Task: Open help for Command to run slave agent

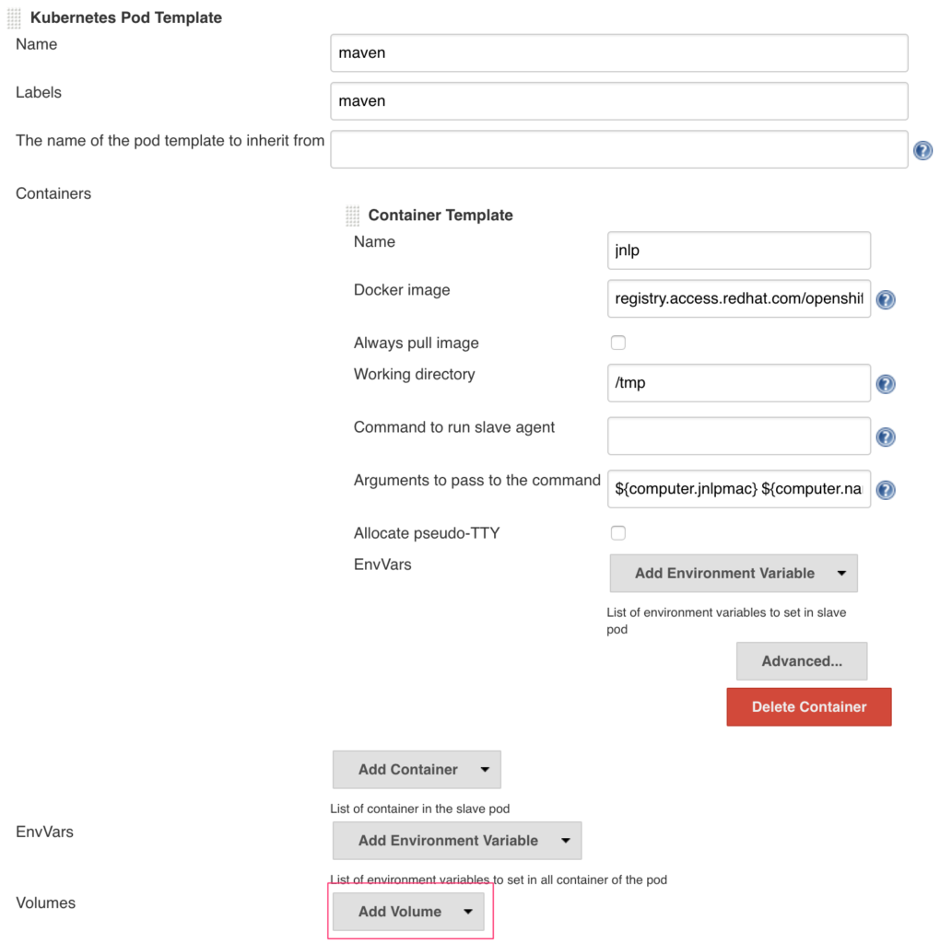Action: pos(886,437)
